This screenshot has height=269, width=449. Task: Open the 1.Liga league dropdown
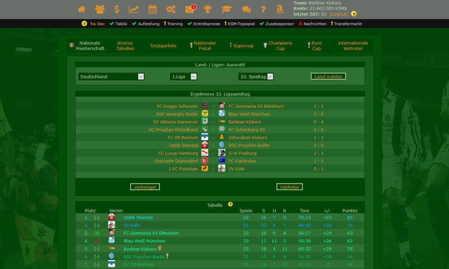184,76
